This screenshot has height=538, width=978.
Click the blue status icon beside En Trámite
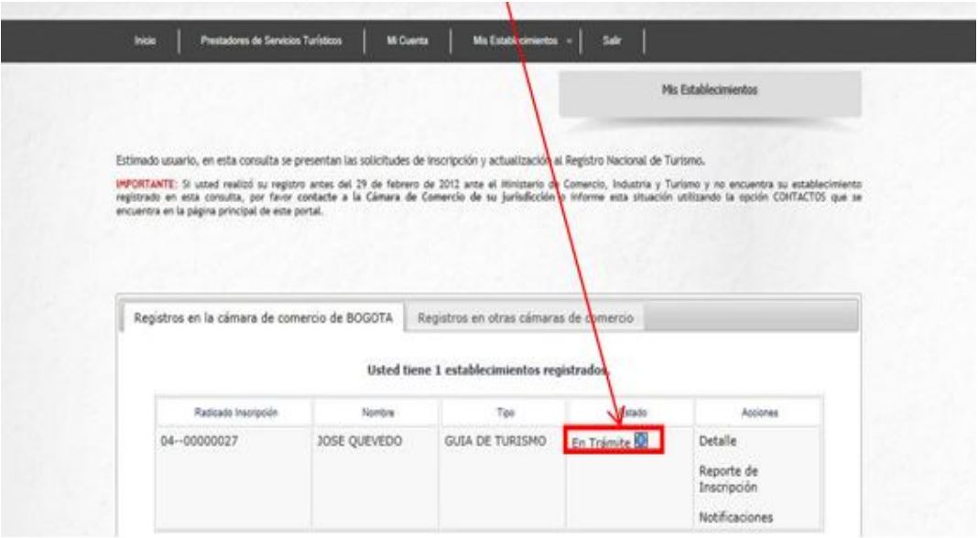[641, 442]
